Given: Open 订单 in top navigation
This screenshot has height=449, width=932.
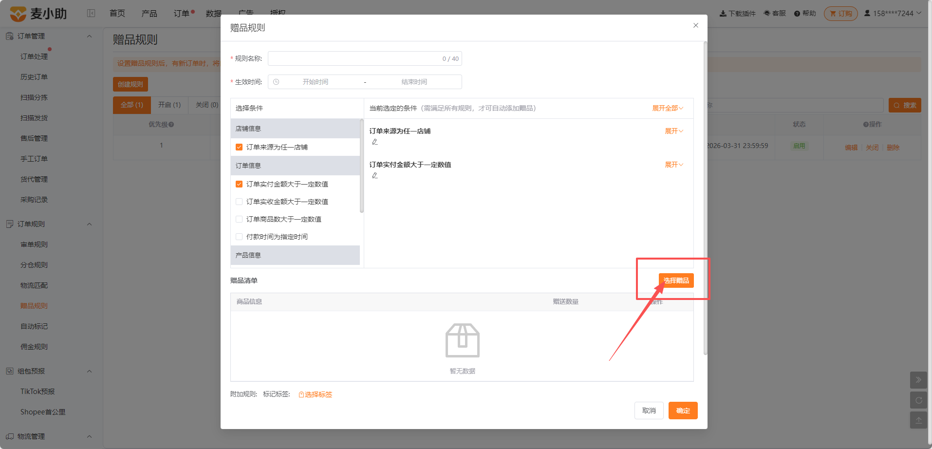Looking at the screenshot, I should (182, 13).
